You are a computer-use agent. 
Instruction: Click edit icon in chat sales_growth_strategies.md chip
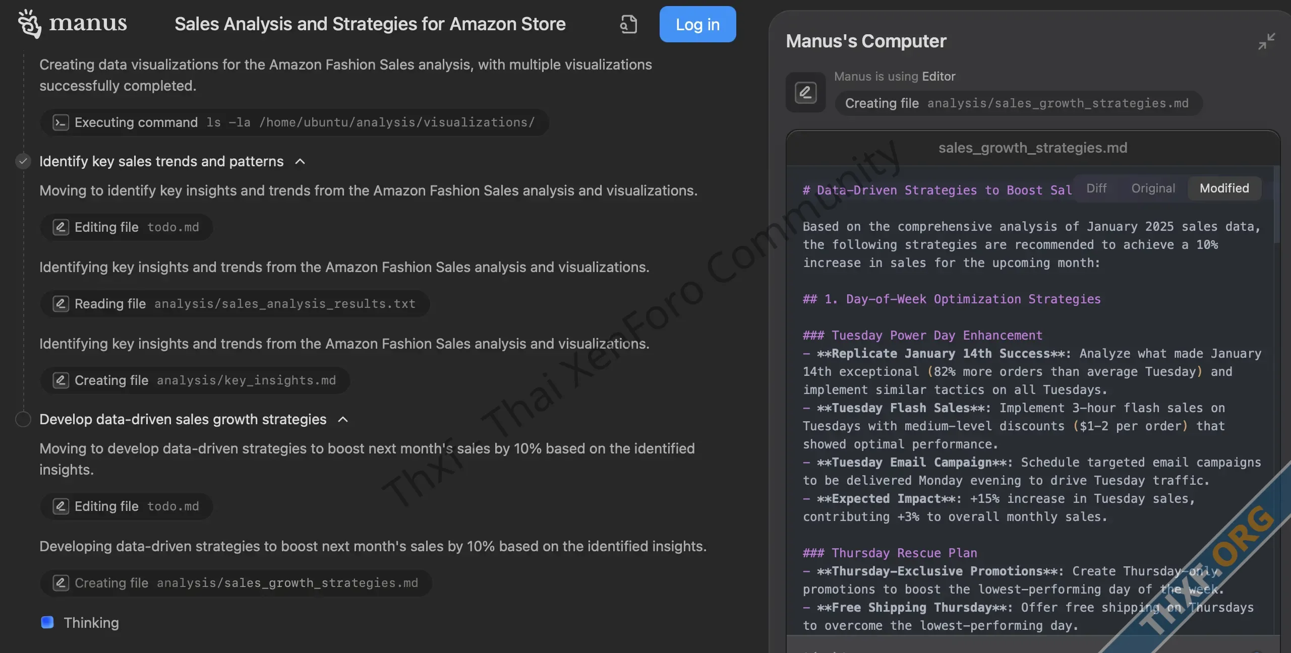click(x=61, y=583)
